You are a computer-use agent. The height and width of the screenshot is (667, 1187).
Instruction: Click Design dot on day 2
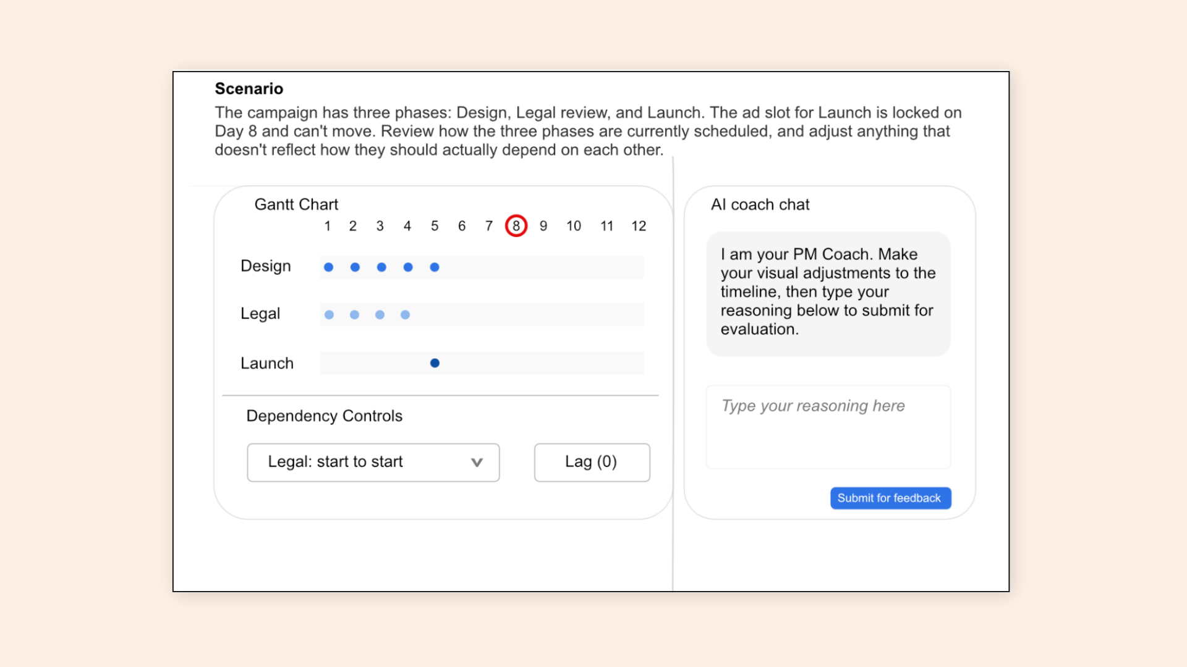click(355, 267)
